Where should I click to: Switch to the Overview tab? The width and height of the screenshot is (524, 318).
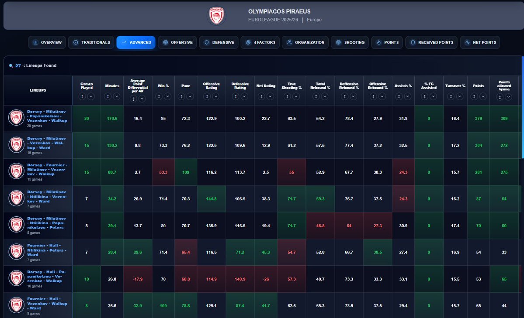[x=47, y=42]
